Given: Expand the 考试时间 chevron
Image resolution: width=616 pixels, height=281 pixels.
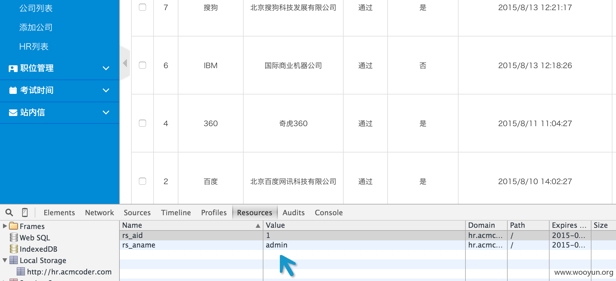Looking at the screenshot, I should point(106,90).
